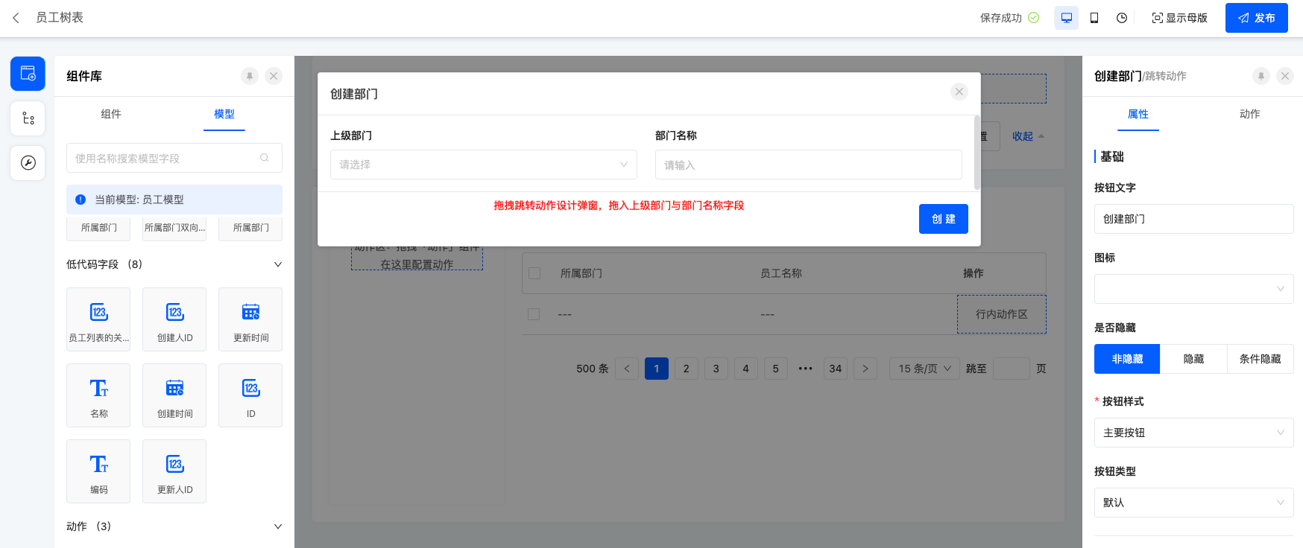1303x548 pixels.
Task: Publish with the 发布 button
Action: point(1257,18)
